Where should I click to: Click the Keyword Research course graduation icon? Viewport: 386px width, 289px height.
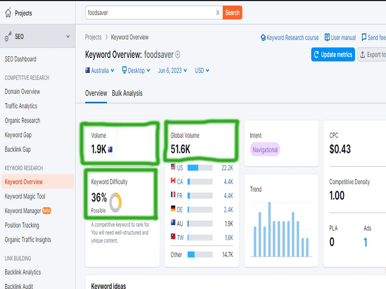(x=263, y=38)
